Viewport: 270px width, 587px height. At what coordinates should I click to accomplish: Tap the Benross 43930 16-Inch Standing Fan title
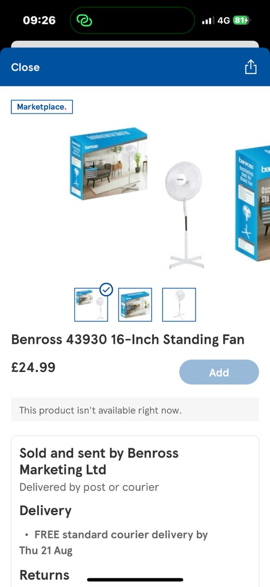pyautogui.click(x=128, y=339)
